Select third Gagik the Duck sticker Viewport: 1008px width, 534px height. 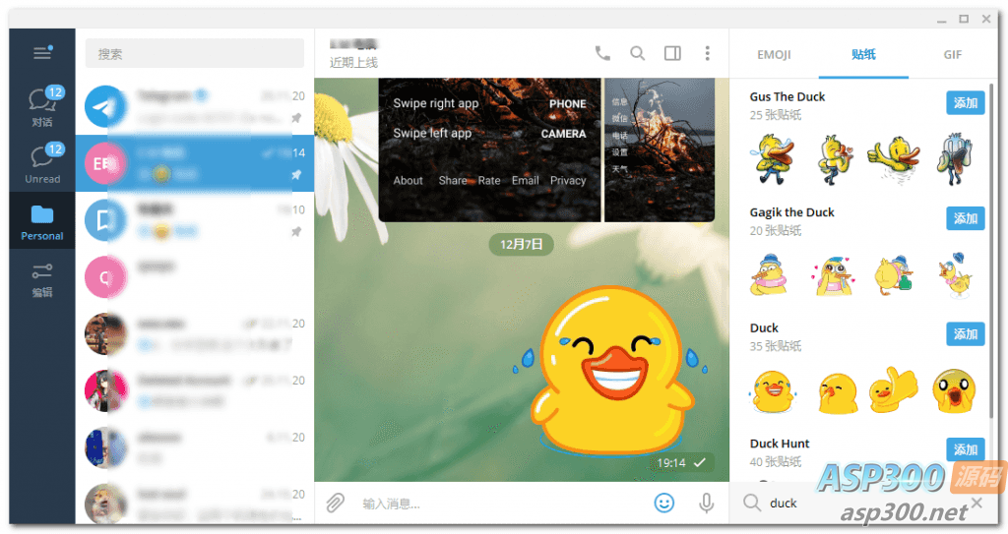894,275
